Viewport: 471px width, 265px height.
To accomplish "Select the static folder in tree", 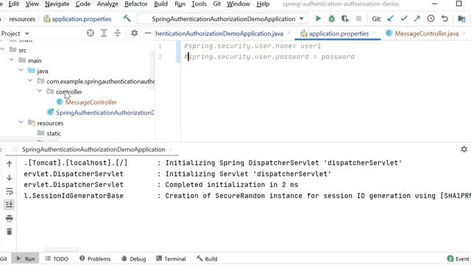I will click(54, 133).
